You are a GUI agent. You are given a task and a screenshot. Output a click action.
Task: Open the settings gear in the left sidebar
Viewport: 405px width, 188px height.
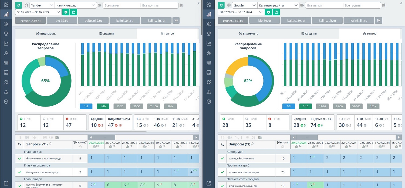[x=6, y=102]
